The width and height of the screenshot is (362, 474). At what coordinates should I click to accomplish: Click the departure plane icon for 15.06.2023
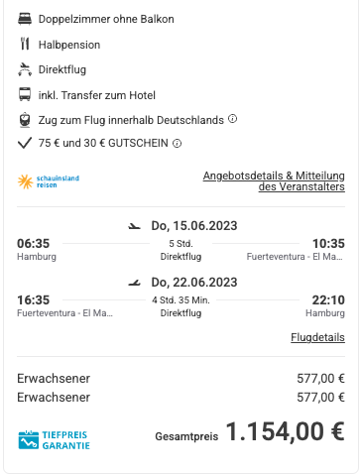coord(135,226)
